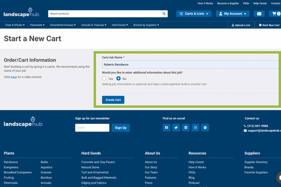The width and height of the screenshot is (281, 187).
Task: Click the support email link
Action: click(x=264, y=130)
